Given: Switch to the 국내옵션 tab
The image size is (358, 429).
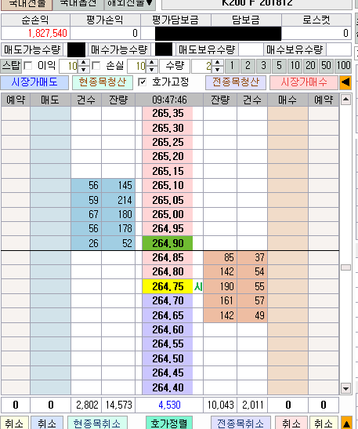Looking at the screenshot, I should [x=78, y=3].
